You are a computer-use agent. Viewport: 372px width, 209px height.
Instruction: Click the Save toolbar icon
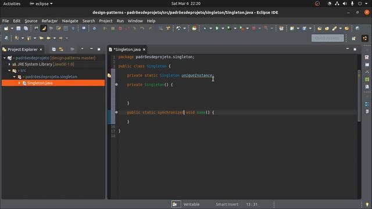(18, 28)
